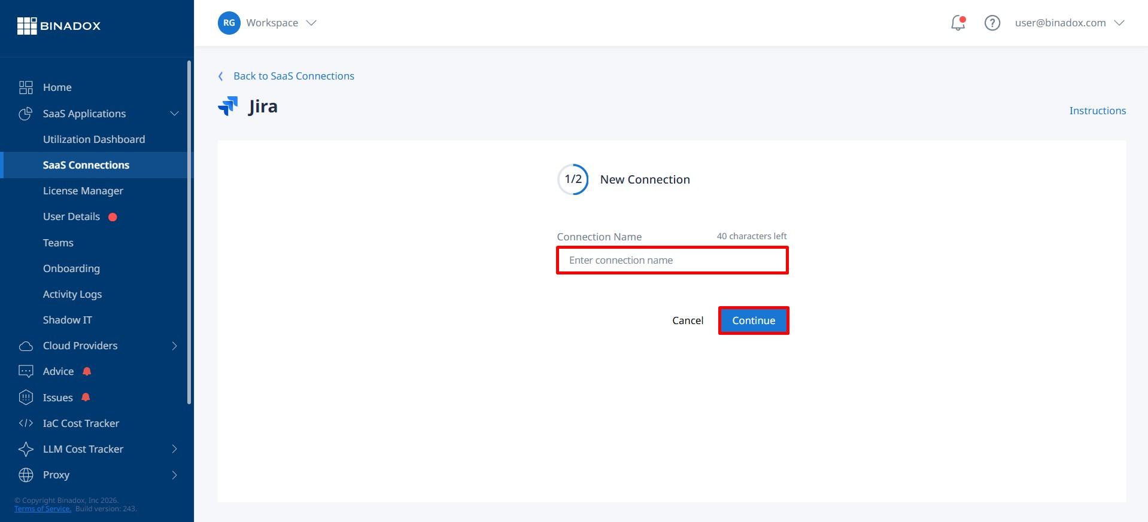Collapse the SaaS Applications section
This screenshot has width=1148, height=522.
coord(174,114)
